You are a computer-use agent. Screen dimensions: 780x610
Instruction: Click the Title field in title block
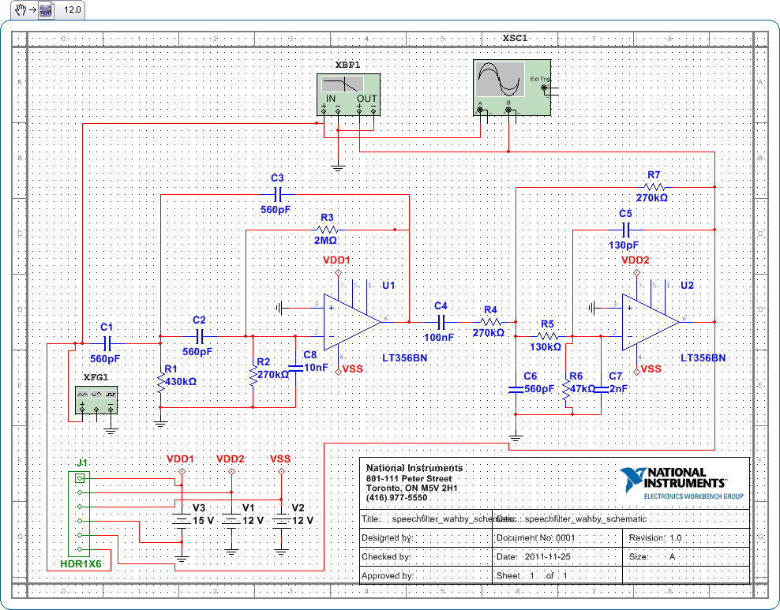426,518
